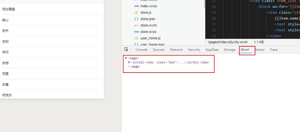The width and height of the screenshot is (300, 132).
Task: Select the scroll-view class="box" element
Action: tap(170, 62)
